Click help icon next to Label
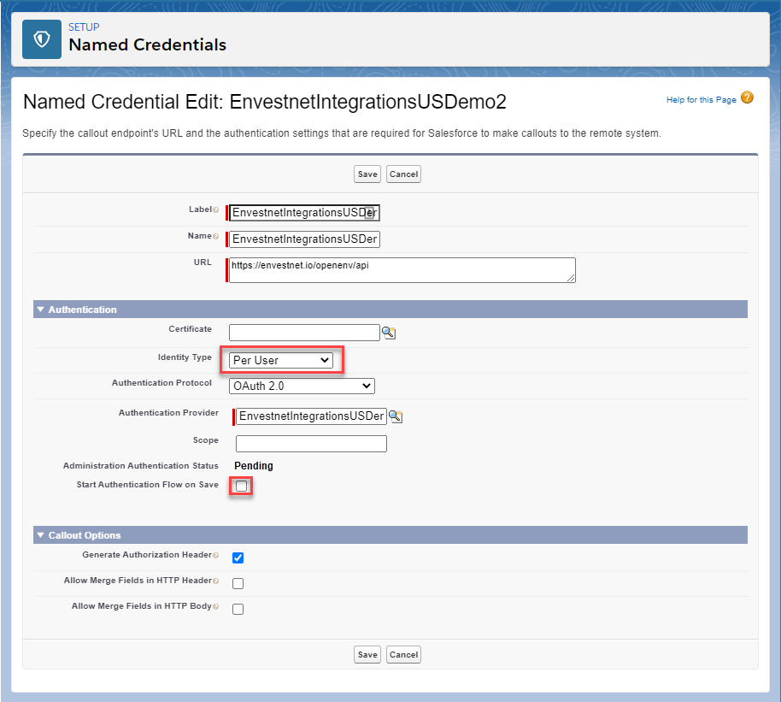 215,209
